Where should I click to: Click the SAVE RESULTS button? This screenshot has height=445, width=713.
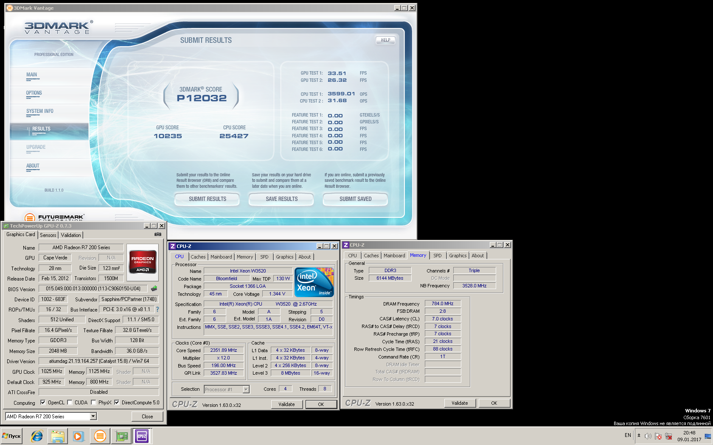(282, 199)
